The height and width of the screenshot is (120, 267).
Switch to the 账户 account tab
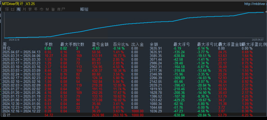pyautogui.click(x=61, y=9)
